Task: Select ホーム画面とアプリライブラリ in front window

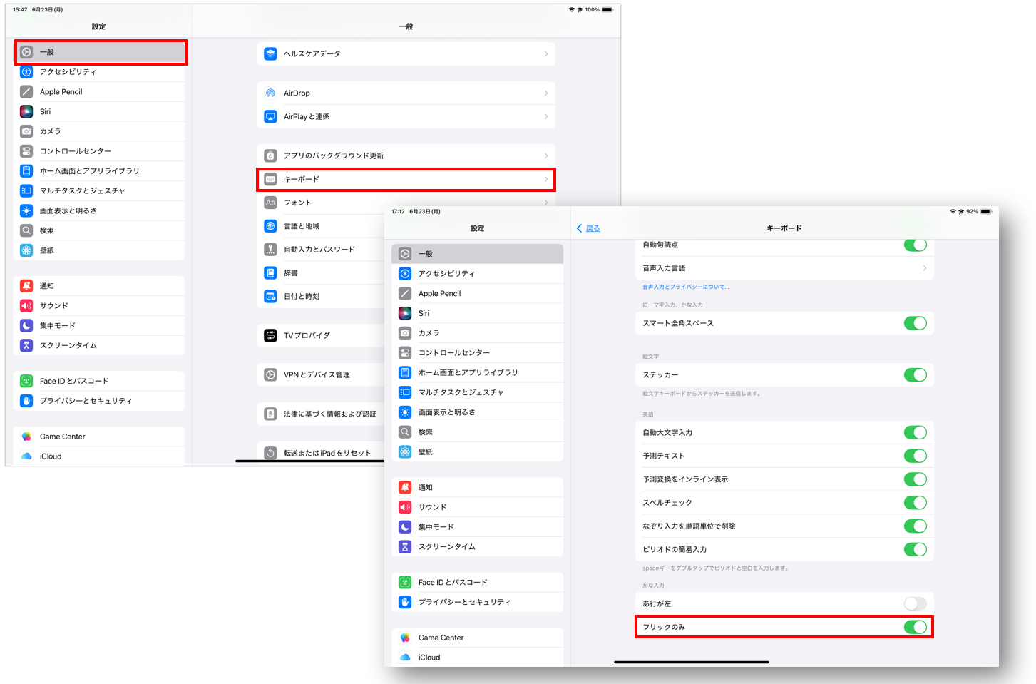Action: coord(477,372)
